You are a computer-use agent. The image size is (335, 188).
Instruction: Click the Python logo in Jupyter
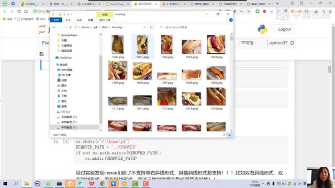tap(262, 29)
